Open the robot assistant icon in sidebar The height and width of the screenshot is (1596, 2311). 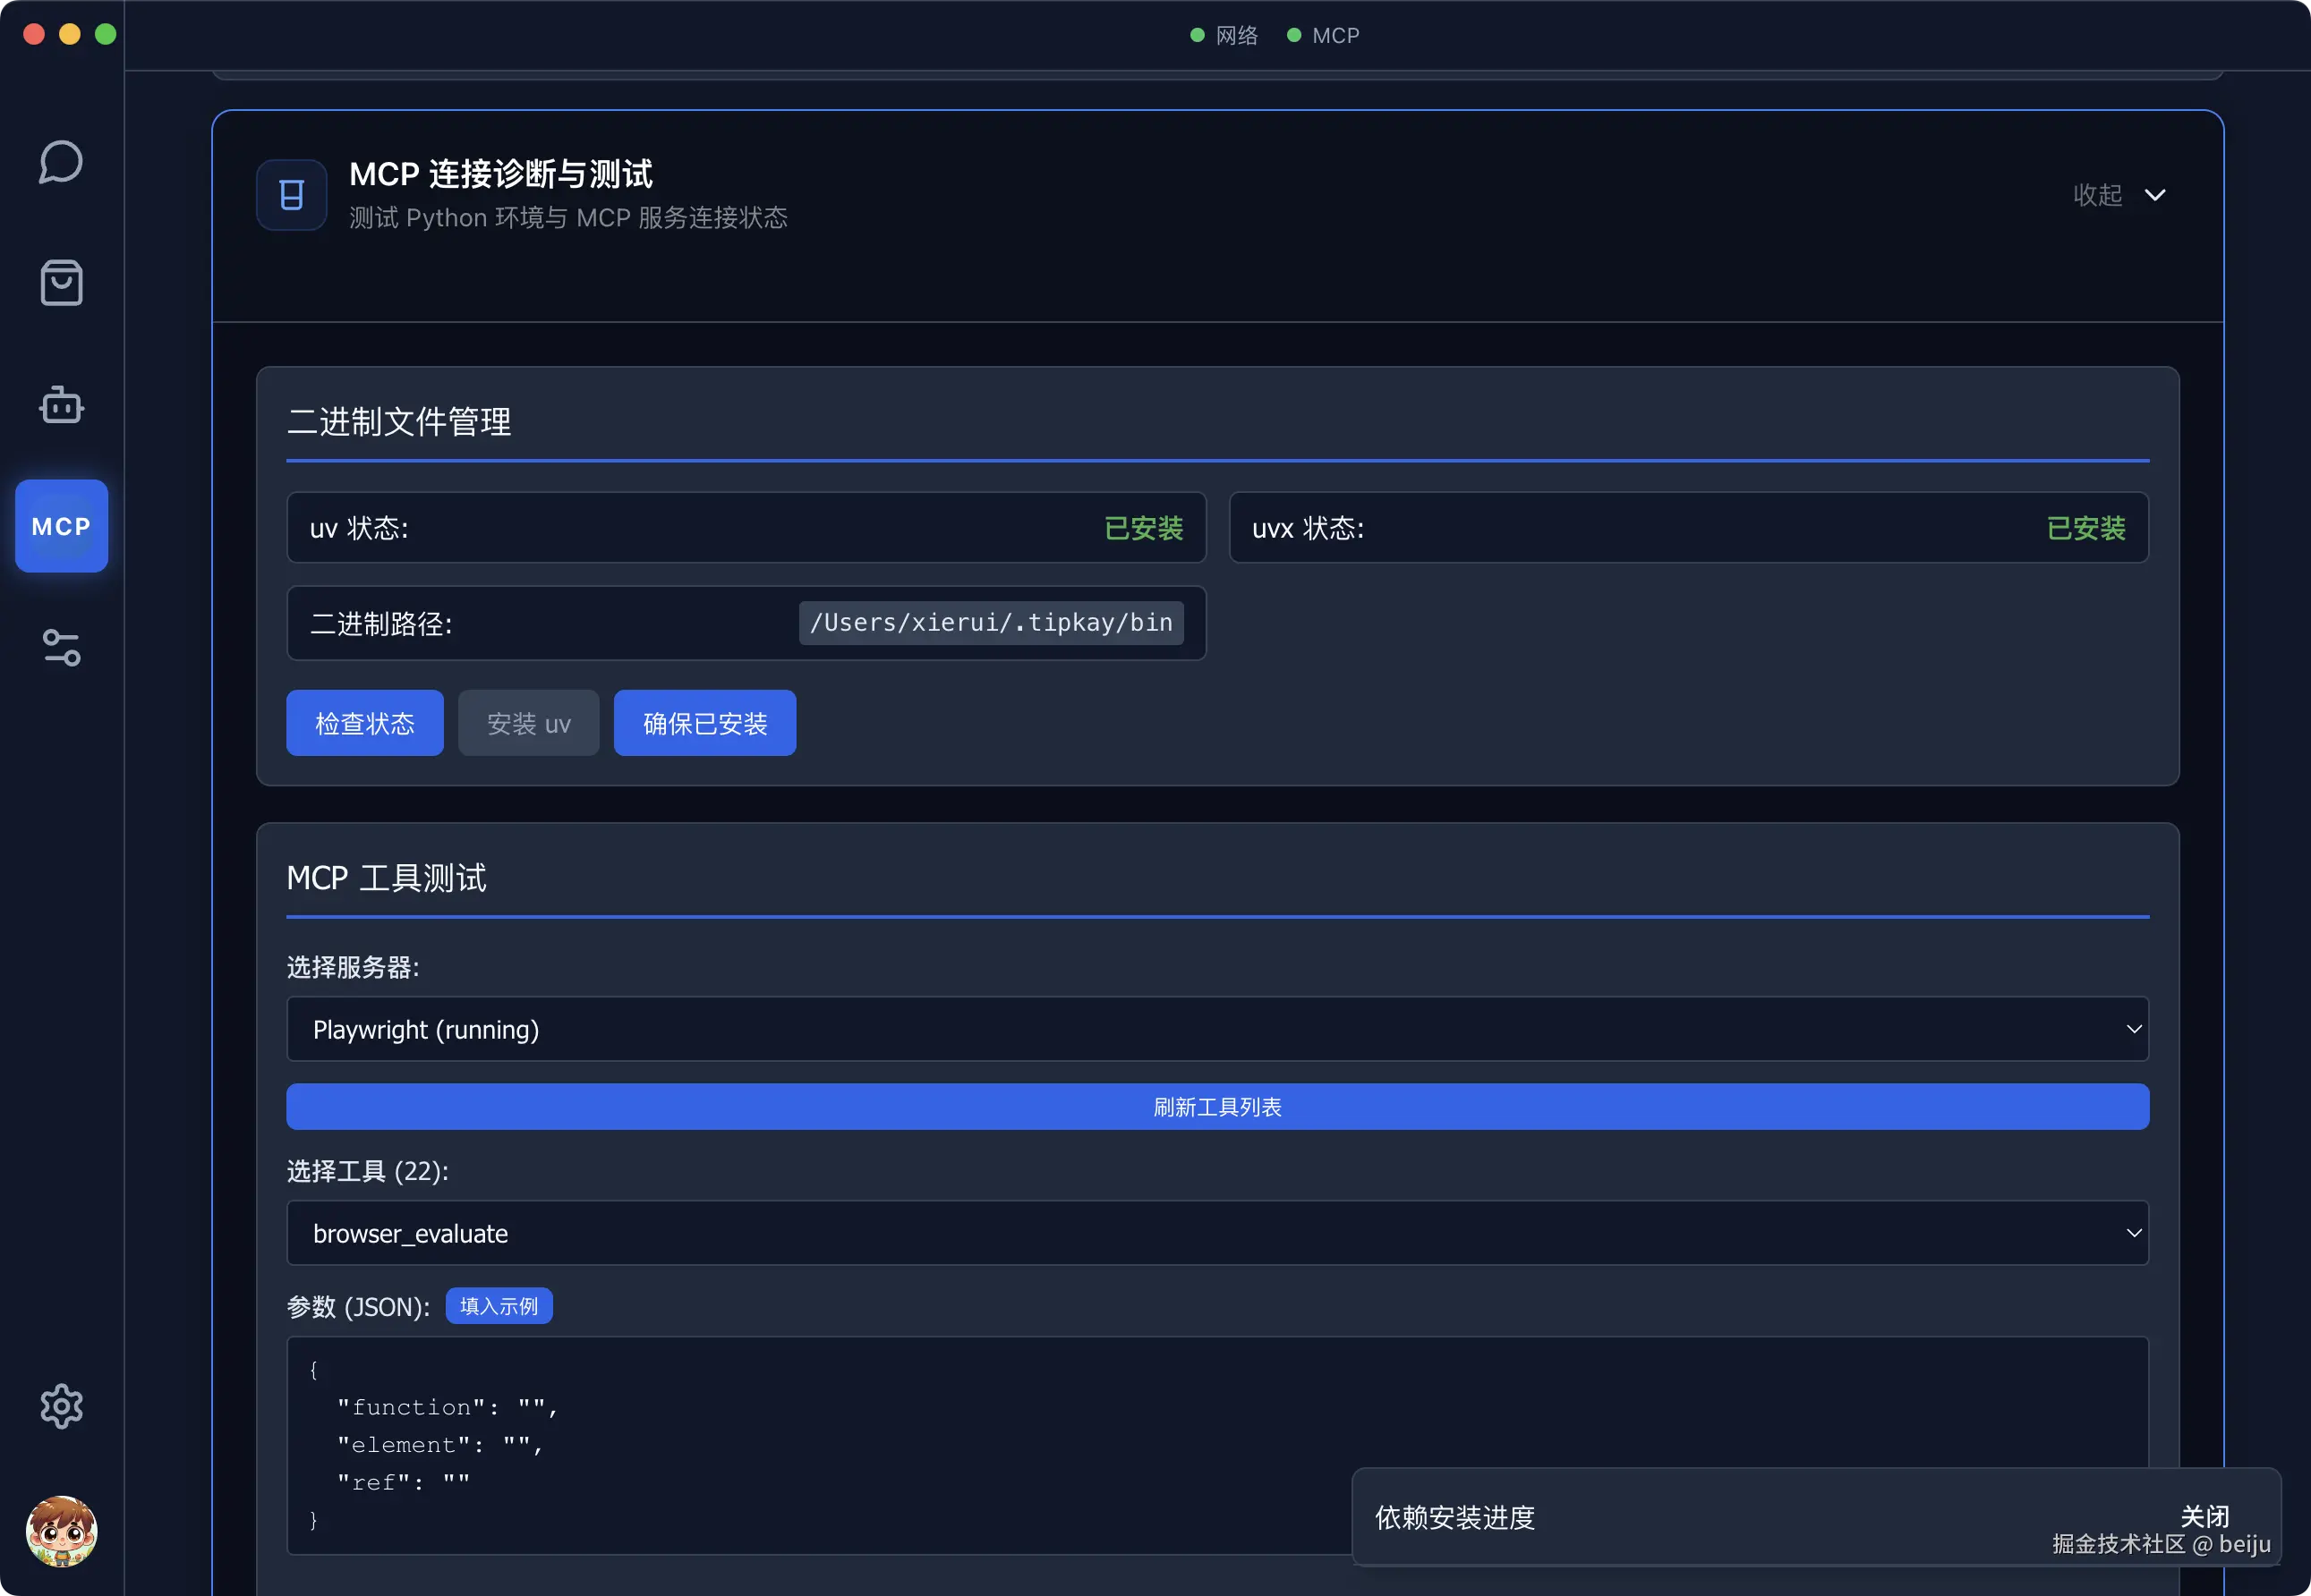pos(61,405)
